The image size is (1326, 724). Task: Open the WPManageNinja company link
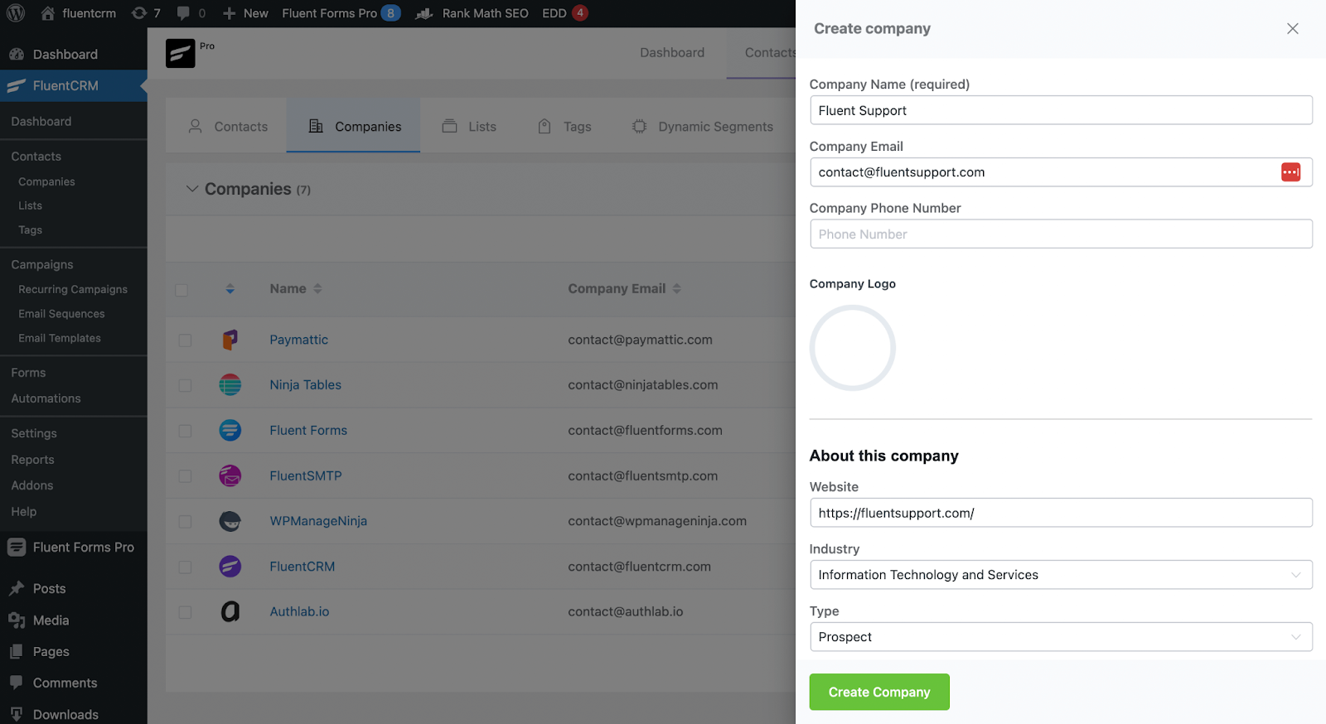pyautogui.click(x=318, y=521)
